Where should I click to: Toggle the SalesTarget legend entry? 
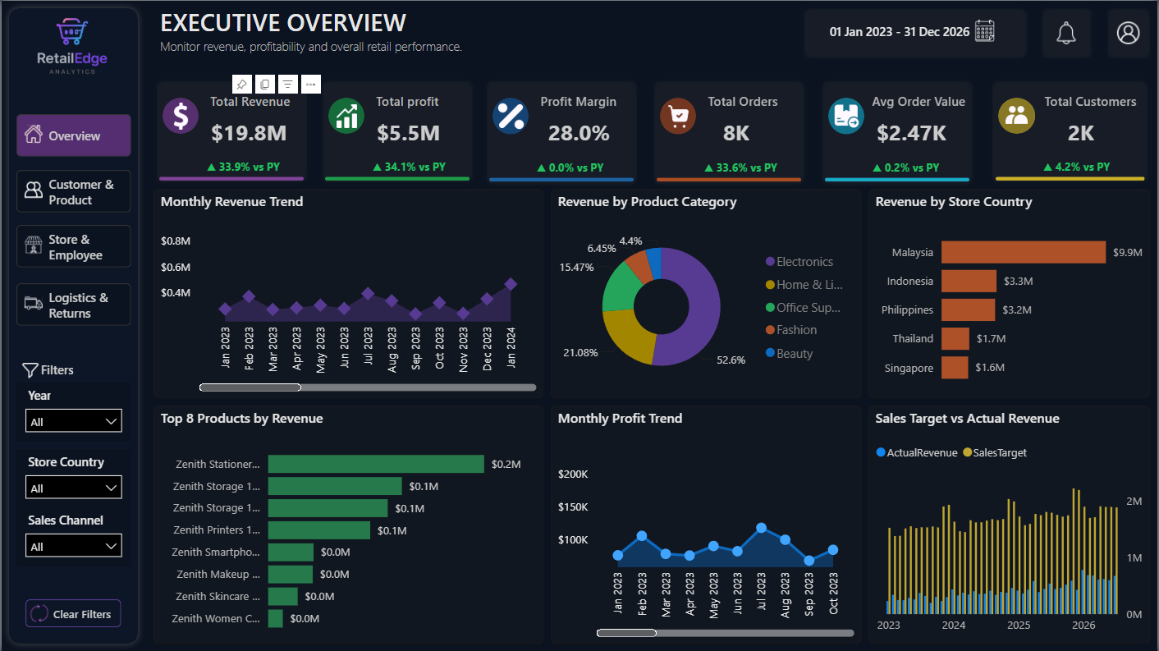[x=995, y=452]
